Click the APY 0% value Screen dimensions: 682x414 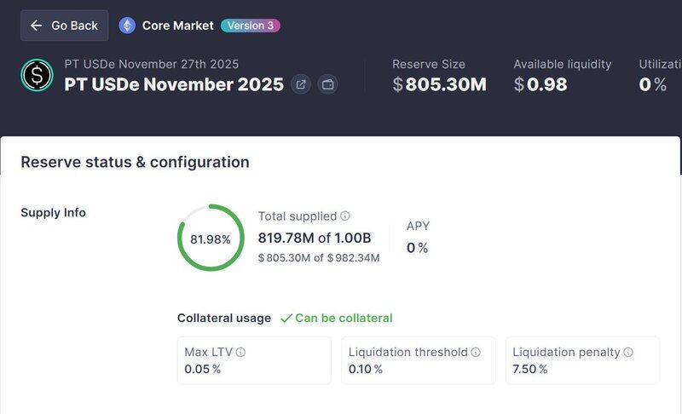[x=417, y=248]
